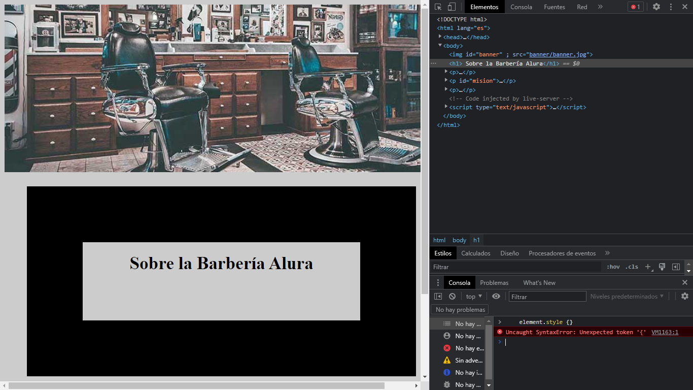Open the Diseño tab
Viewport: 693px width, 390px height.
(x=509, y=253)
